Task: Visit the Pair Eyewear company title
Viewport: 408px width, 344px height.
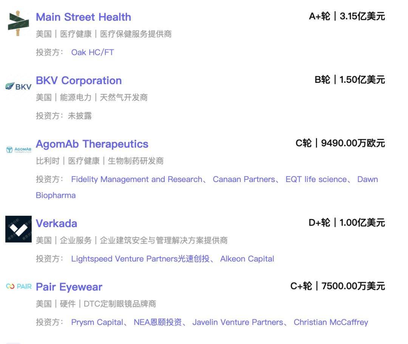Action: (69, 287)
